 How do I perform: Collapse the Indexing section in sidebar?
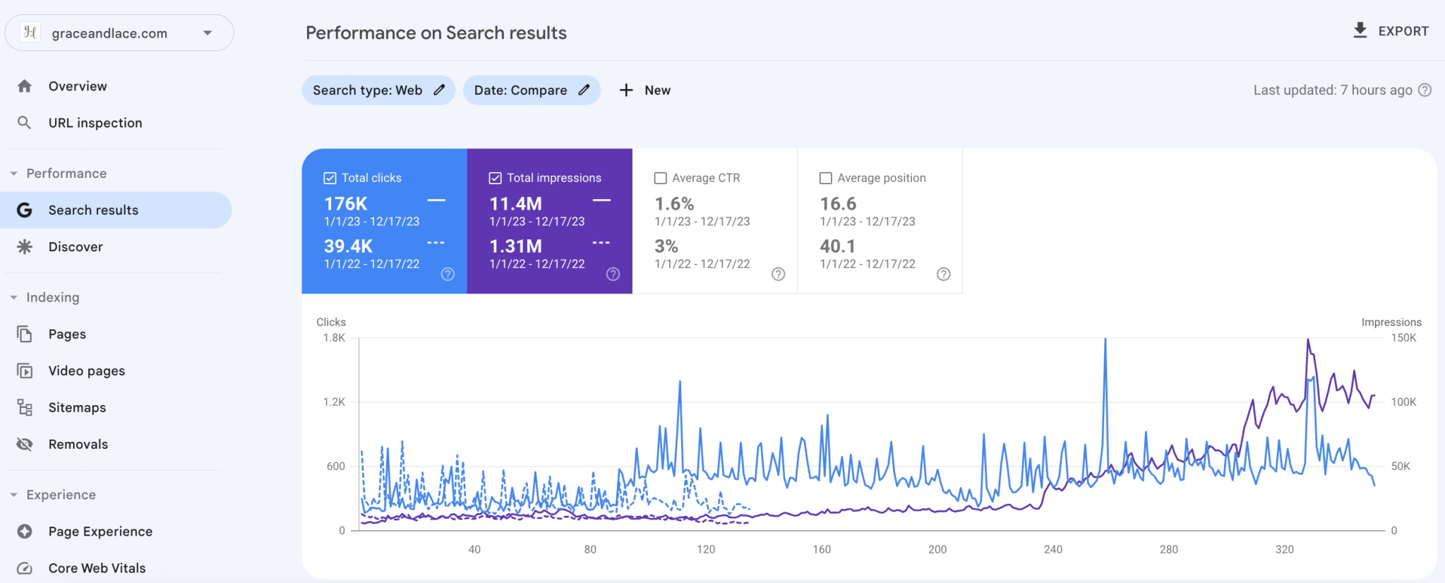[13, 298]
